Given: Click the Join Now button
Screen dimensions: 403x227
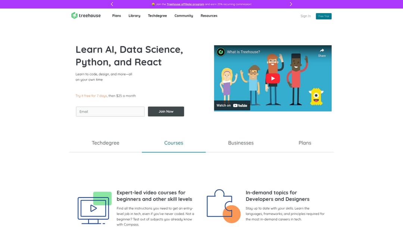Looking at the screenshot, I should coord(166,112).
